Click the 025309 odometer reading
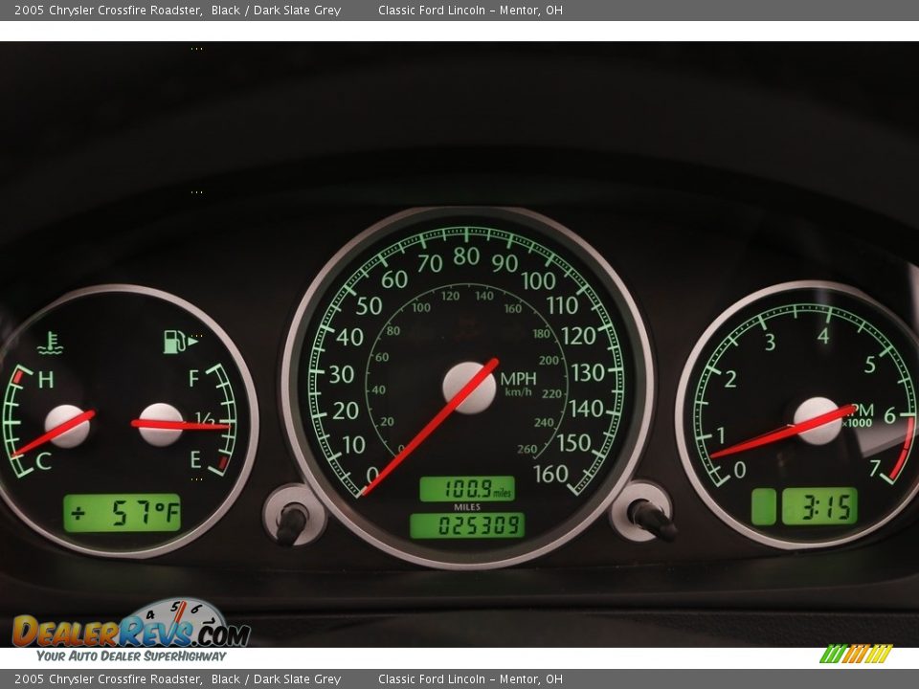 [x=467, y=525]
